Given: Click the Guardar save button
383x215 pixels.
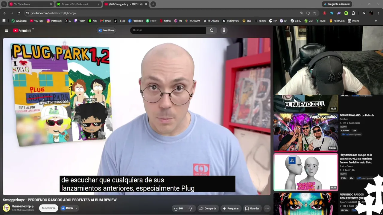Looking at the screenshot, I should tap(252, 208).
